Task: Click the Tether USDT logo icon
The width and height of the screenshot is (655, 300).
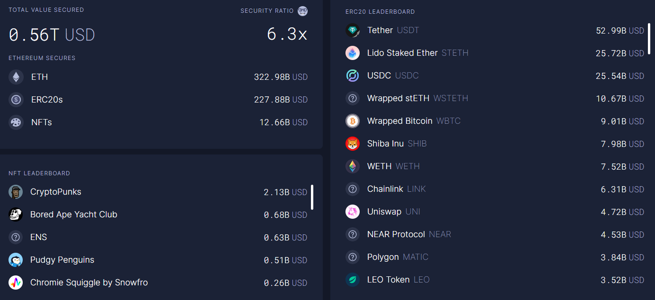Action: pyautogui.click(x=353, y=31)
